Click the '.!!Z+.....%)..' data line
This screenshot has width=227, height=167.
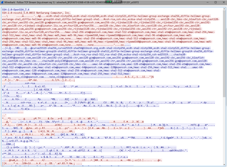12,96
